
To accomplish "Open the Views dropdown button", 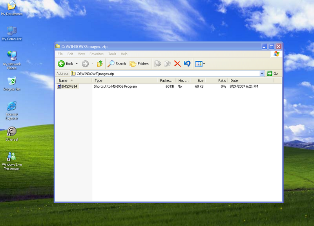I will 200,64.
